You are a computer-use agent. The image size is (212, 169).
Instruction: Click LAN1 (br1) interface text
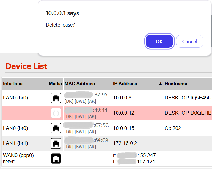click(15, 143)
